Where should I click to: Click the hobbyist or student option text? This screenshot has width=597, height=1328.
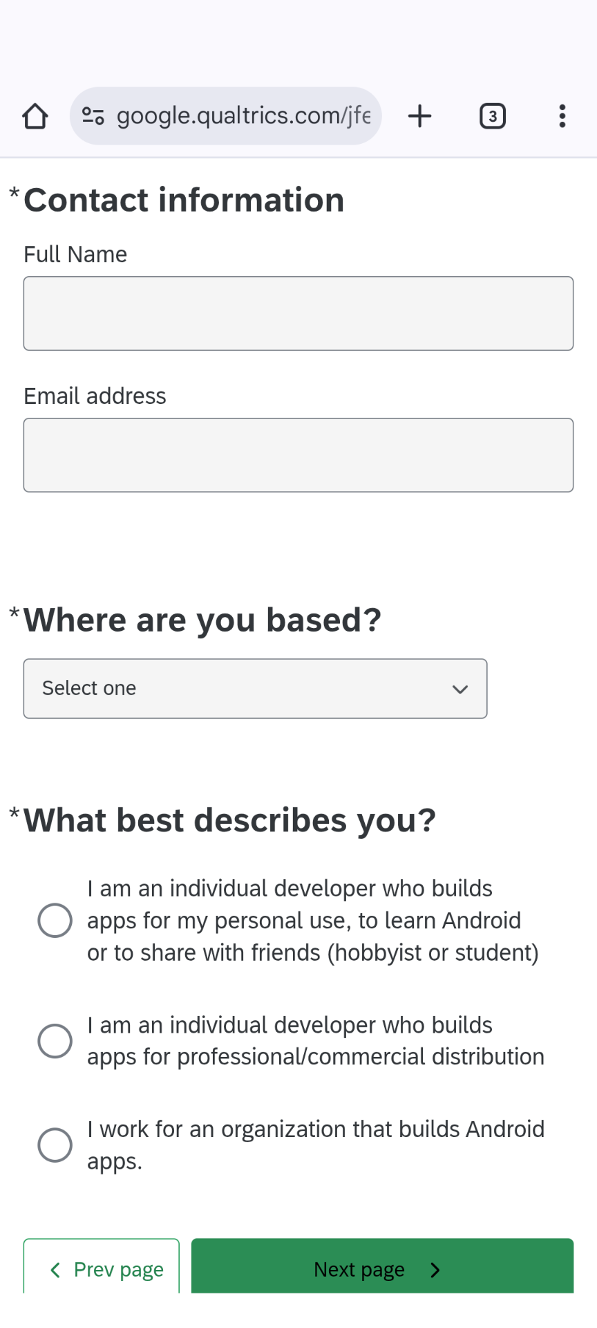pyautogui.click(x=313, y=921)
